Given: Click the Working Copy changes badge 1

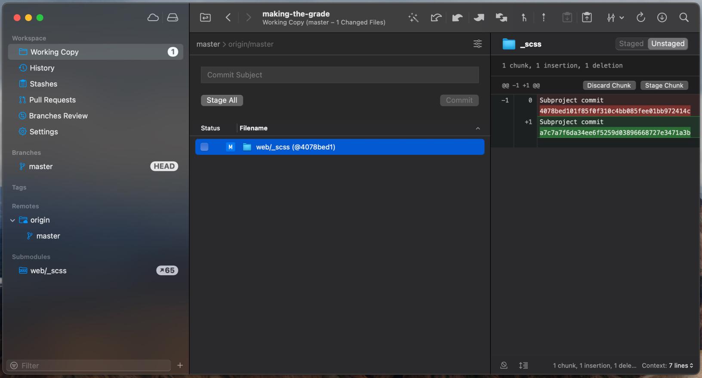Looking at the screenshot, I should pyautogui.click(x=172, y=52).
